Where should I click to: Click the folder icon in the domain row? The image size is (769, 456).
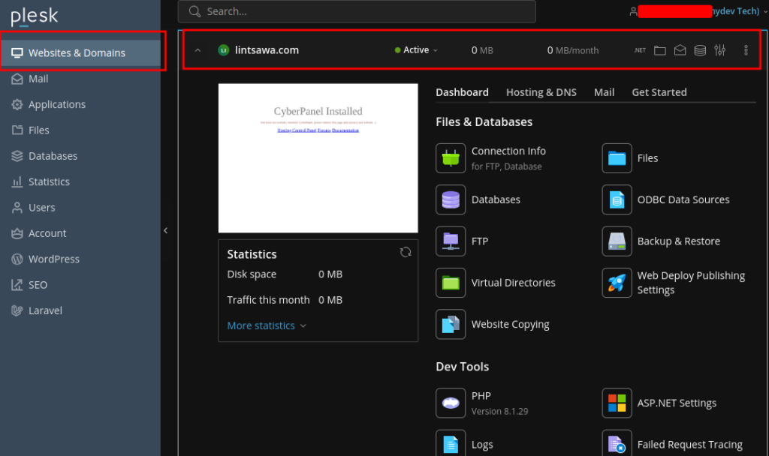click(x=660, y=50)
